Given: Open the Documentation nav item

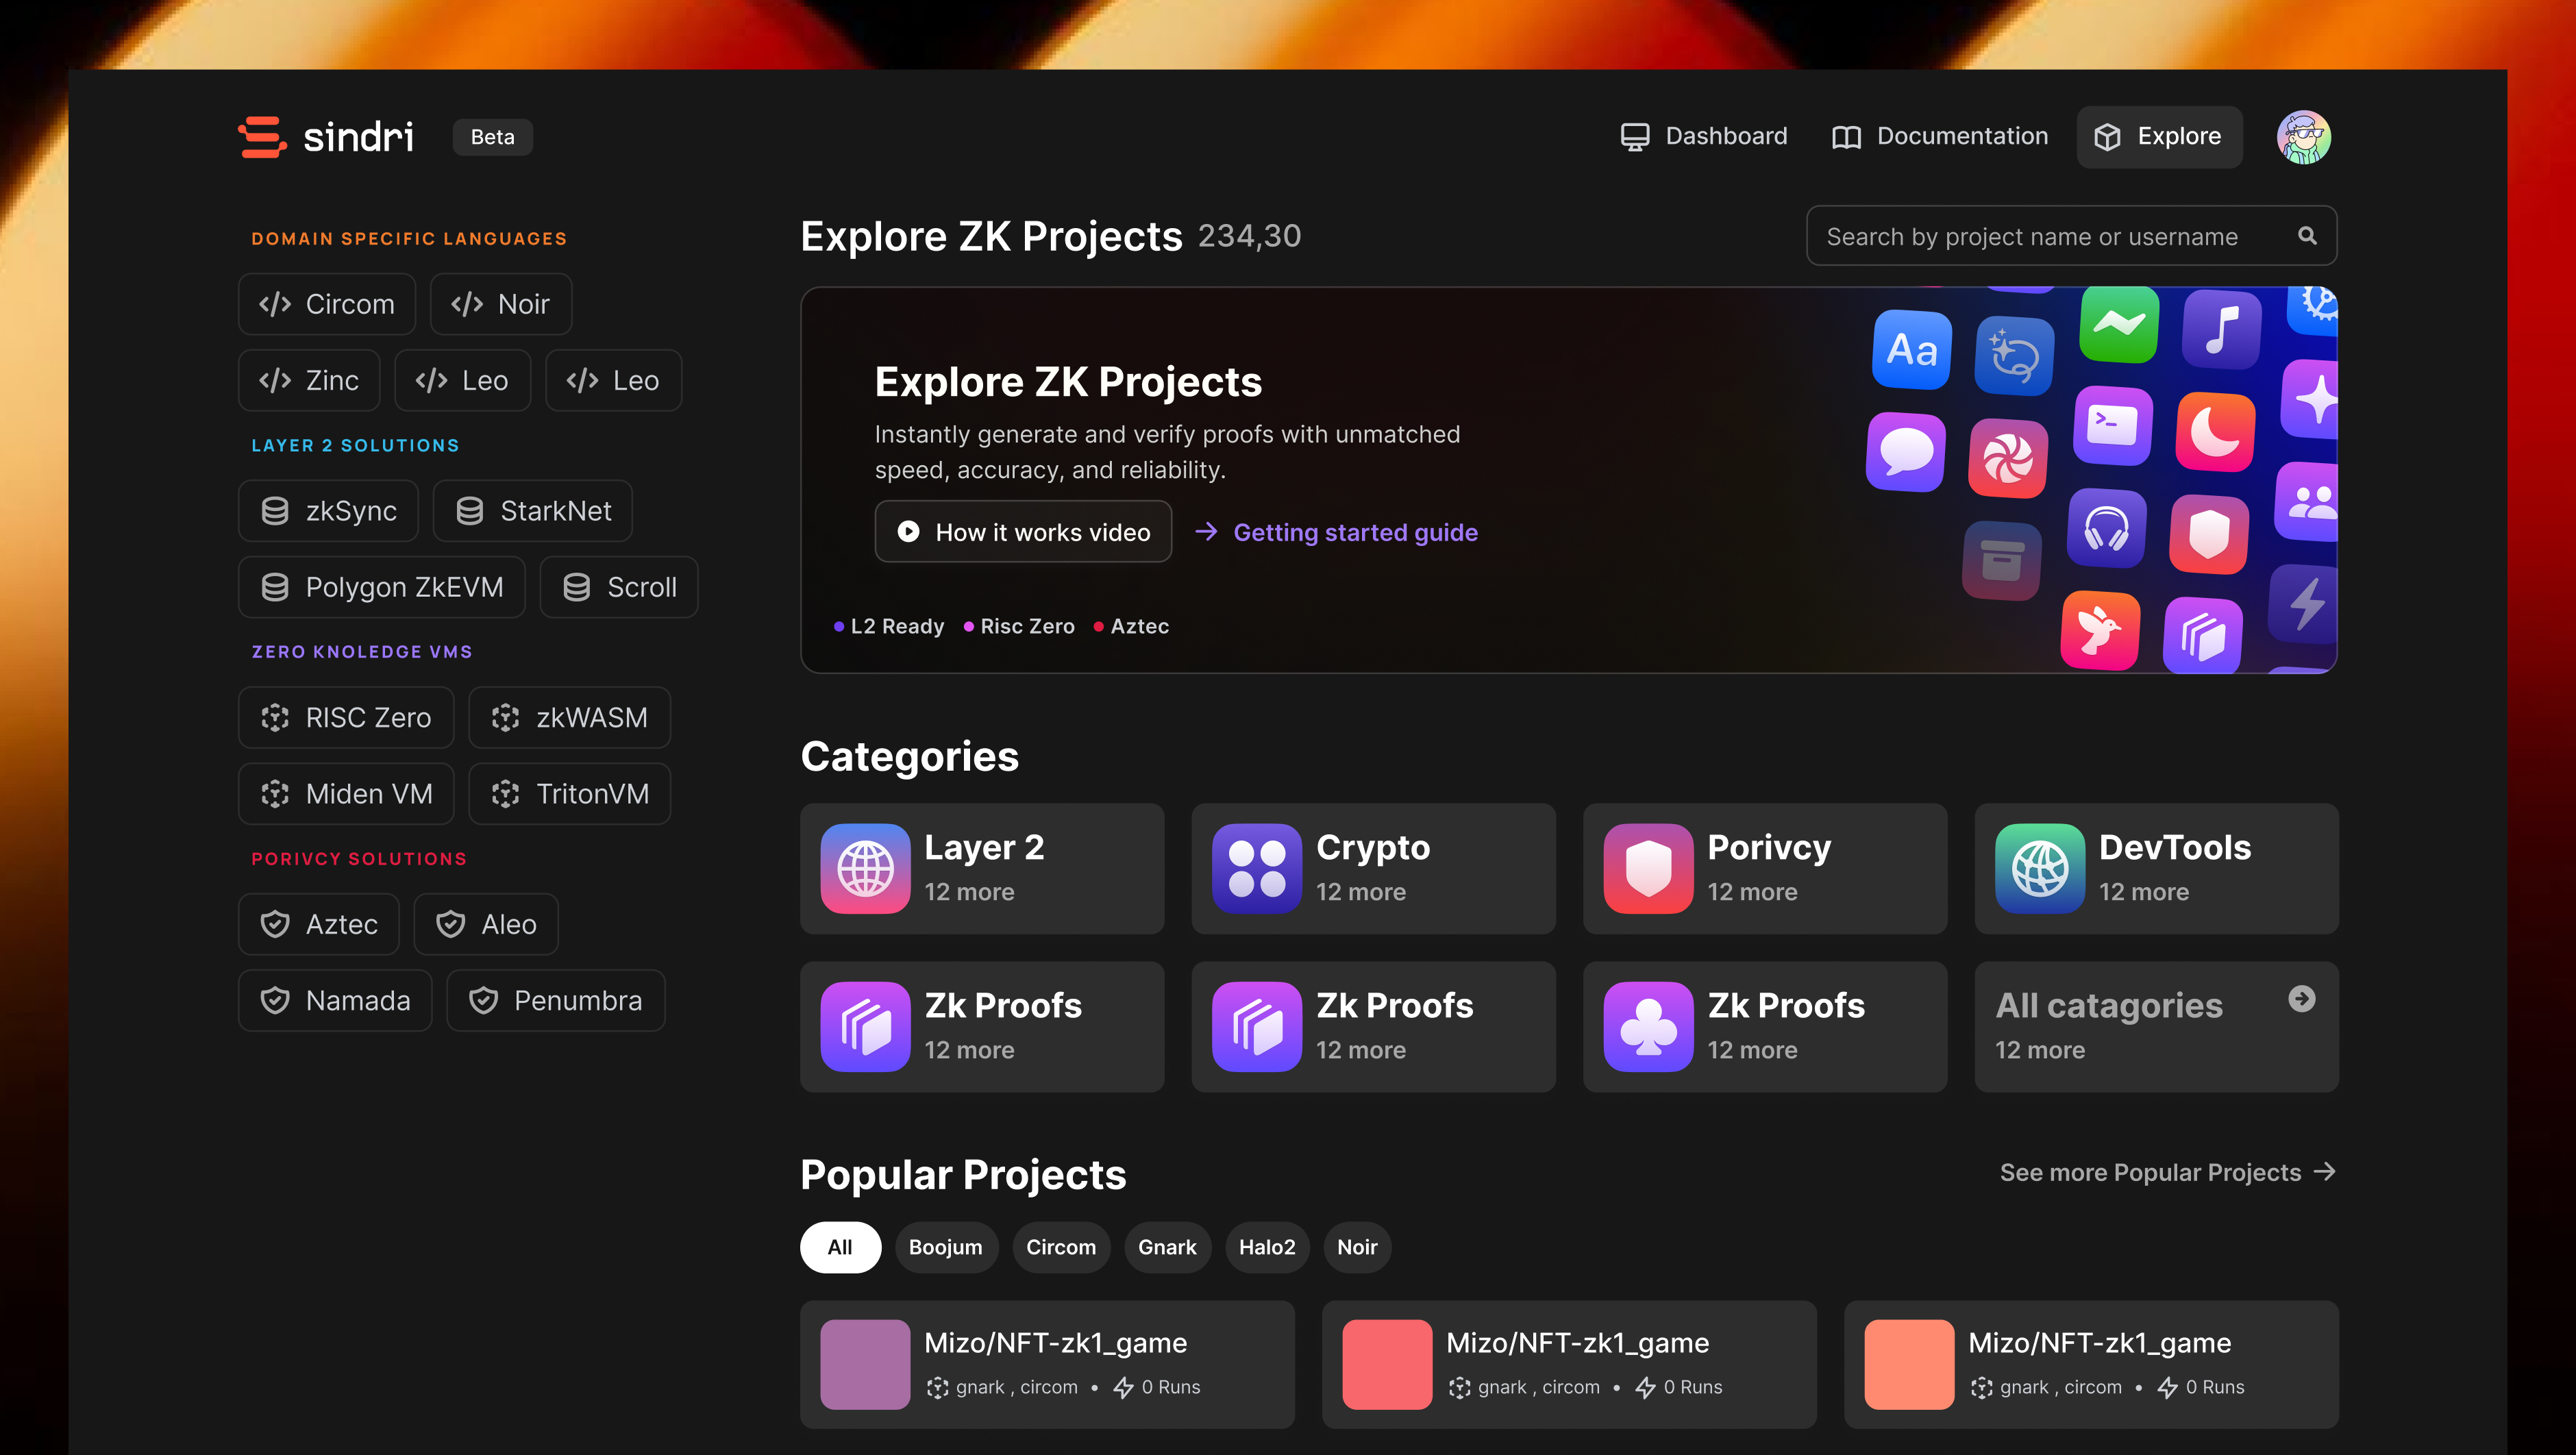Looking at the screenshot, I should pos(1940,137).
